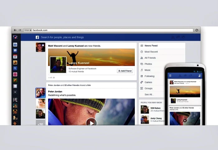The image size is (218, 150).
Task: Open the notifications globe on the phone header
Action: (x=191, y=76)
